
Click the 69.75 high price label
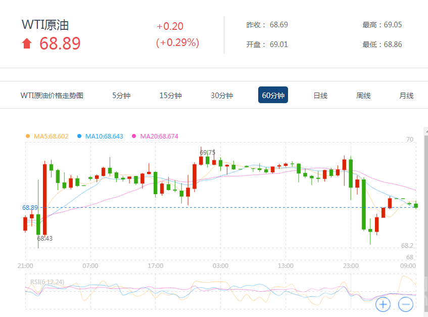208,152
